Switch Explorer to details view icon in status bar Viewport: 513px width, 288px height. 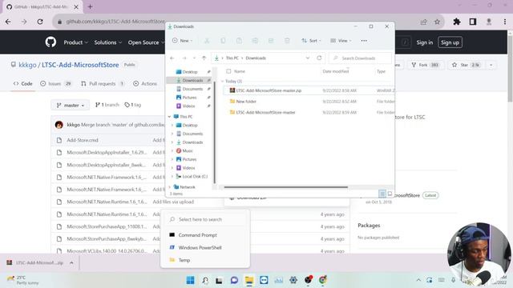tap(382, 194)
